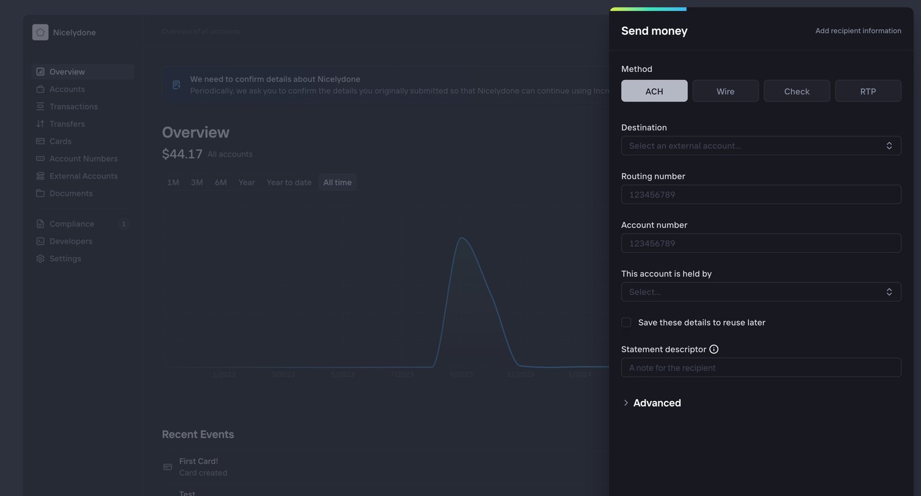Screen dimensions: 921x496
Task: Click the First Card! event entry
Action: click(x=386, y=467)
